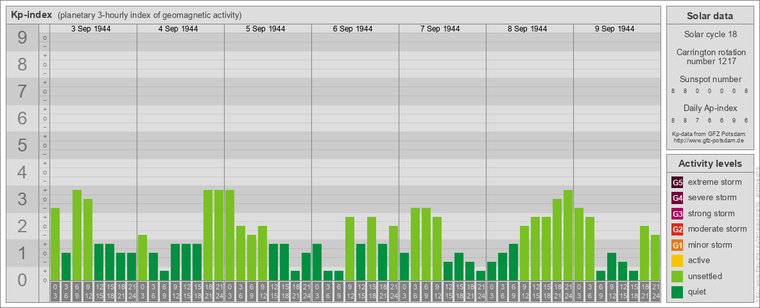Click the Kp scale number 0
This screenshot has height=308, width=760.
coord(22,280)
